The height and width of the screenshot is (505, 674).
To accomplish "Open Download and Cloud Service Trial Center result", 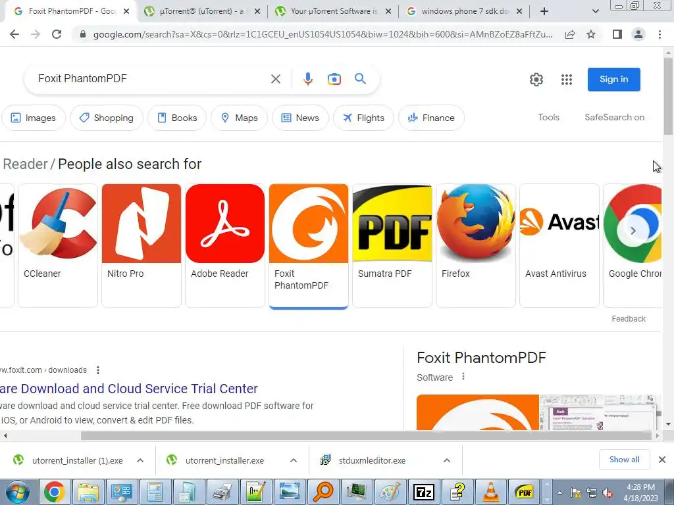I will [128, 389].
